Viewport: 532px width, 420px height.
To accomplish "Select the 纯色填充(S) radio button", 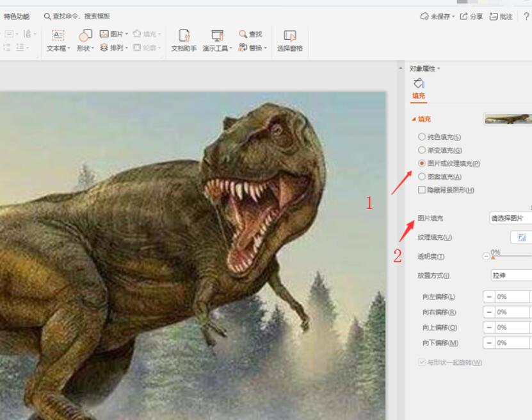I will [x=422, y=137].
